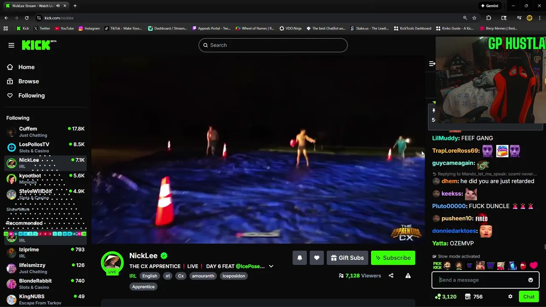Toggle the notification bell for NickLee
This screenshot has width=546, height=307.
point(299,258)
